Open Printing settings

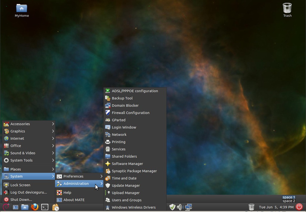[135, 142]
